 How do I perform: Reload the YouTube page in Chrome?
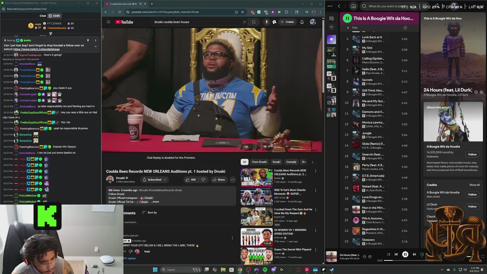click(x=119, y=12)
